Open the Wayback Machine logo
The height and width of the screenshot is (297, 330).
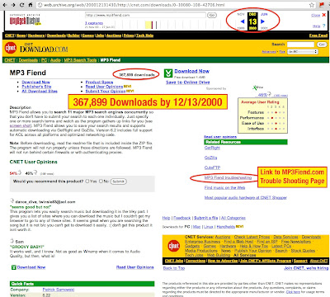pyautogui.click(x=25, y=21)
